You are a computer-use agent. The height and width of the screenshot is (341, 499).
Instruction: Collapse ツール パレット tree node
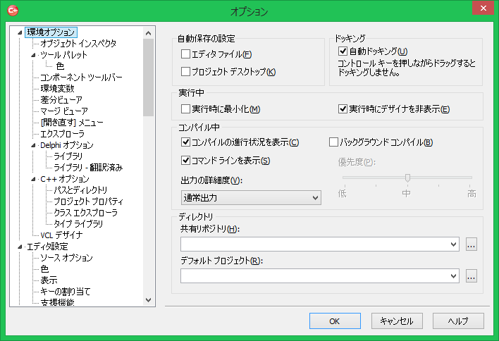[33, 55]
